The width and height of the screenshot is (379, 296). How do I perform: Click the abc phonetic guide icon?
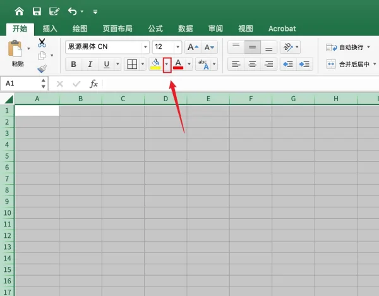click(x=203, y=65)
